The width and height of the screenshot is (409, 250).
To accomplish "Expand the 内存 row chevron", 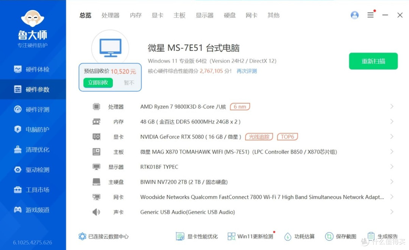I will tap(392, 122).
